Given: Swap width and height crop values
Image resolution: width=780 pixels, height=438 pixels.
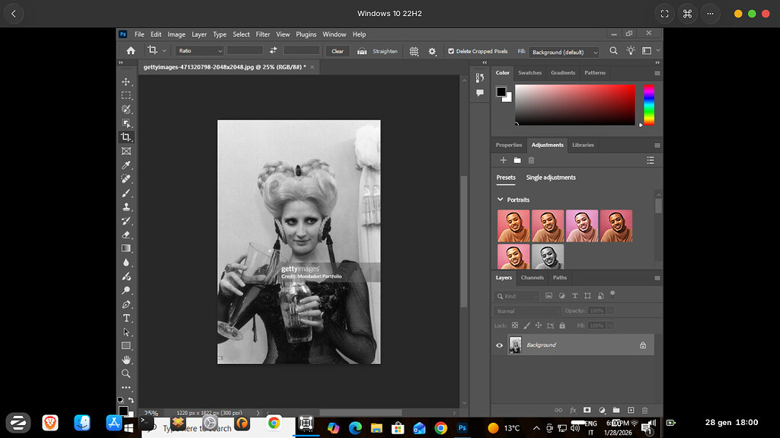Looking at the screenshot, I should click(x=273, y=51).
